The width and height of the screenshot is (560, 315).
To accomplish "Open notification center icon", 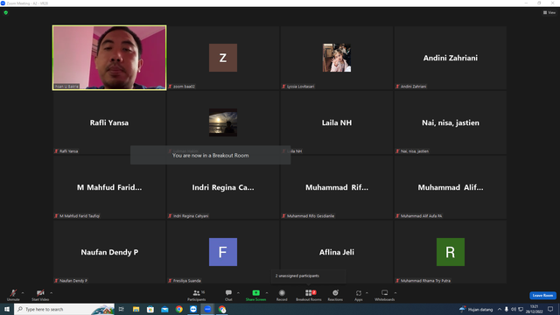I will point(550,309).
